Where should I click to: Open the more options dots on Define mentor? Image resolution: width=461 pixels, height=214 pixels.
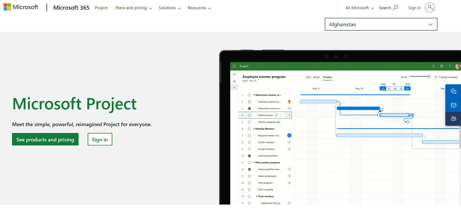tap(281, 115)
